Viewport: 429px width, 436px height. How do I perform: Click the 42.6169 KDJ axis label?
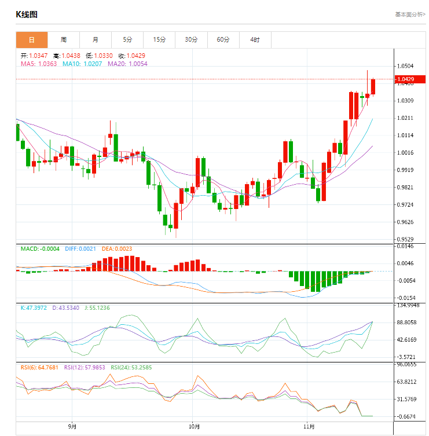(x=406, y=340)
